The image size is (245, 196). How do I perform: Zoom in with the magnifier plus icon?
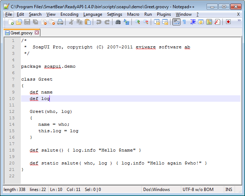pos(137,22)
